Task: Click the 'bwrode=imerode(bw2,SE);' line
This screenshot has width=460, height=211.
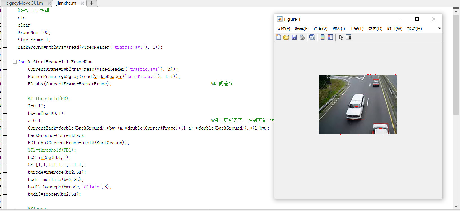Action: pos(57,172)
